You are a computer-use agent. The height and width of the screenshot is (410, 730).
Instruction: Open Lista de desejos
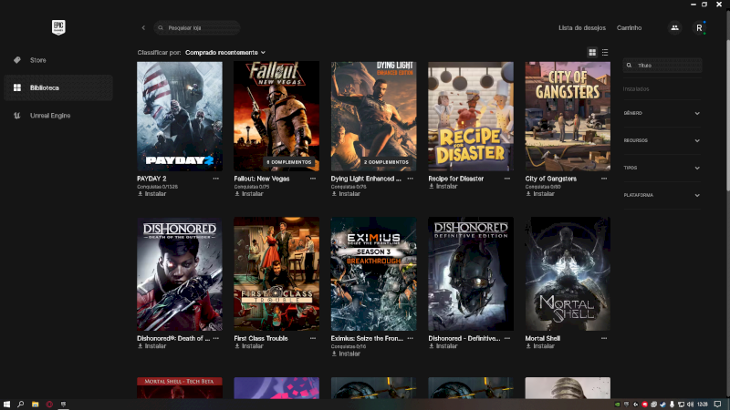pos(582,28)
